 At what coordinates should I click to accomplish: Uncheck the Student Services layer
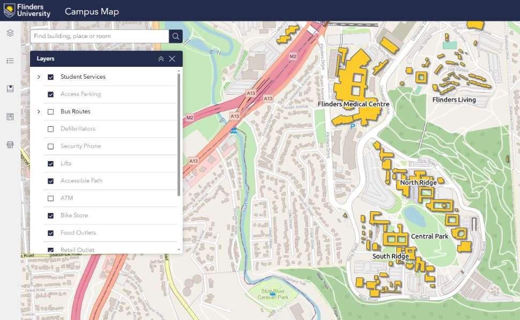coord(51,77)
